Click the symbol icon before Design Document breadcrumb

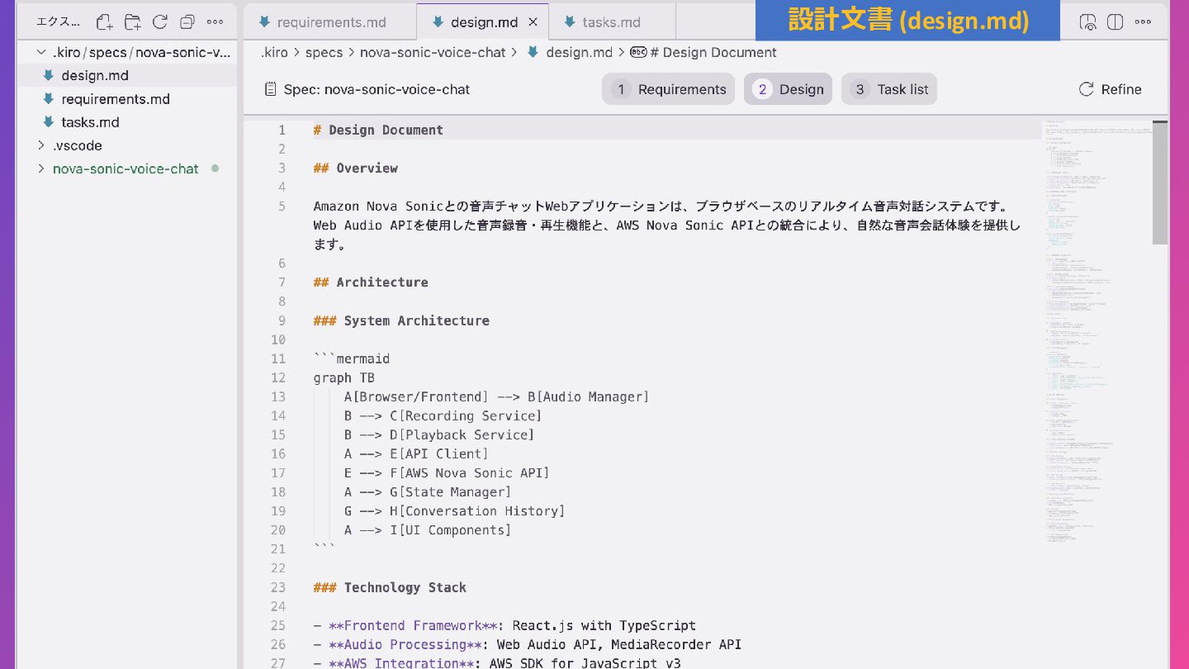pos(638,52)
